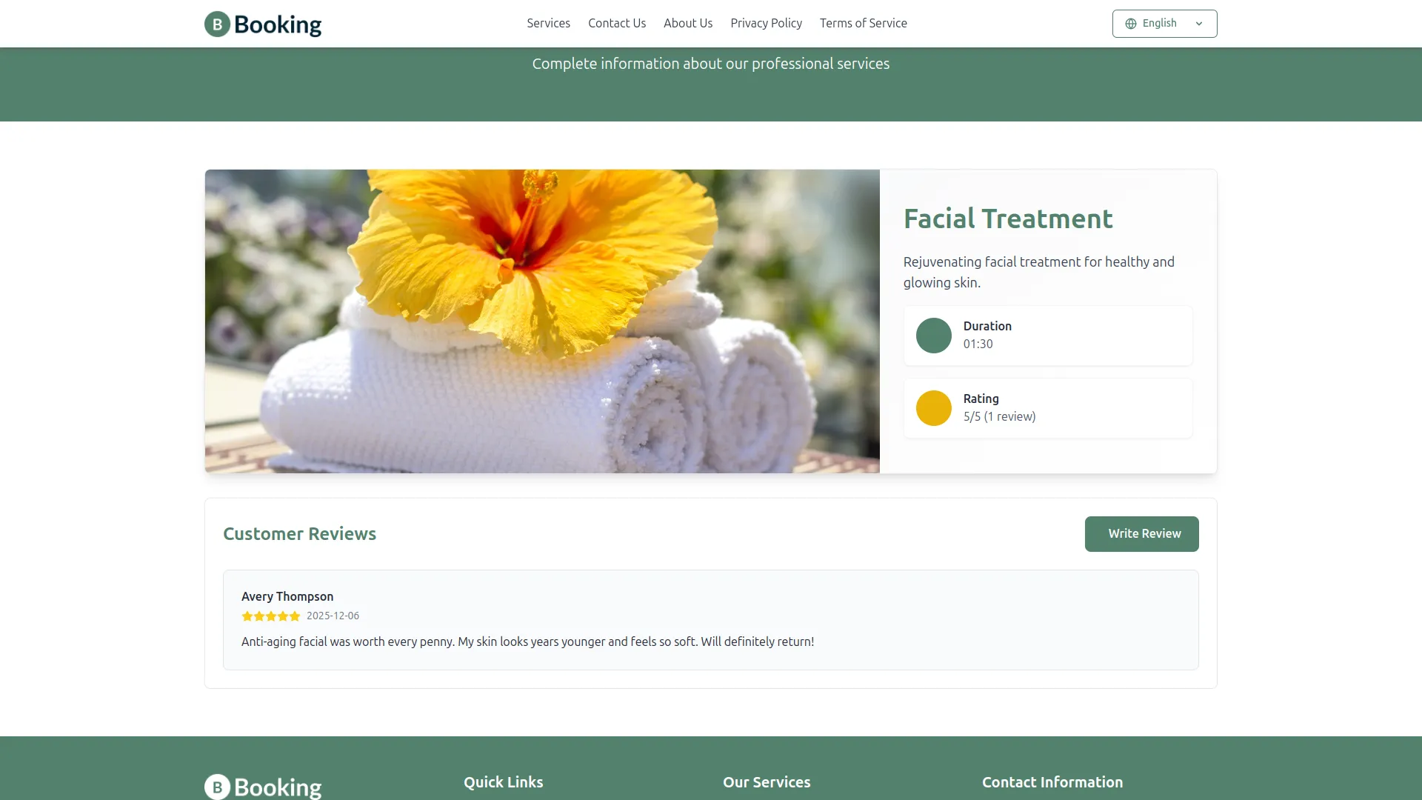Click the footer Booking logo

[x=263, y=787]
